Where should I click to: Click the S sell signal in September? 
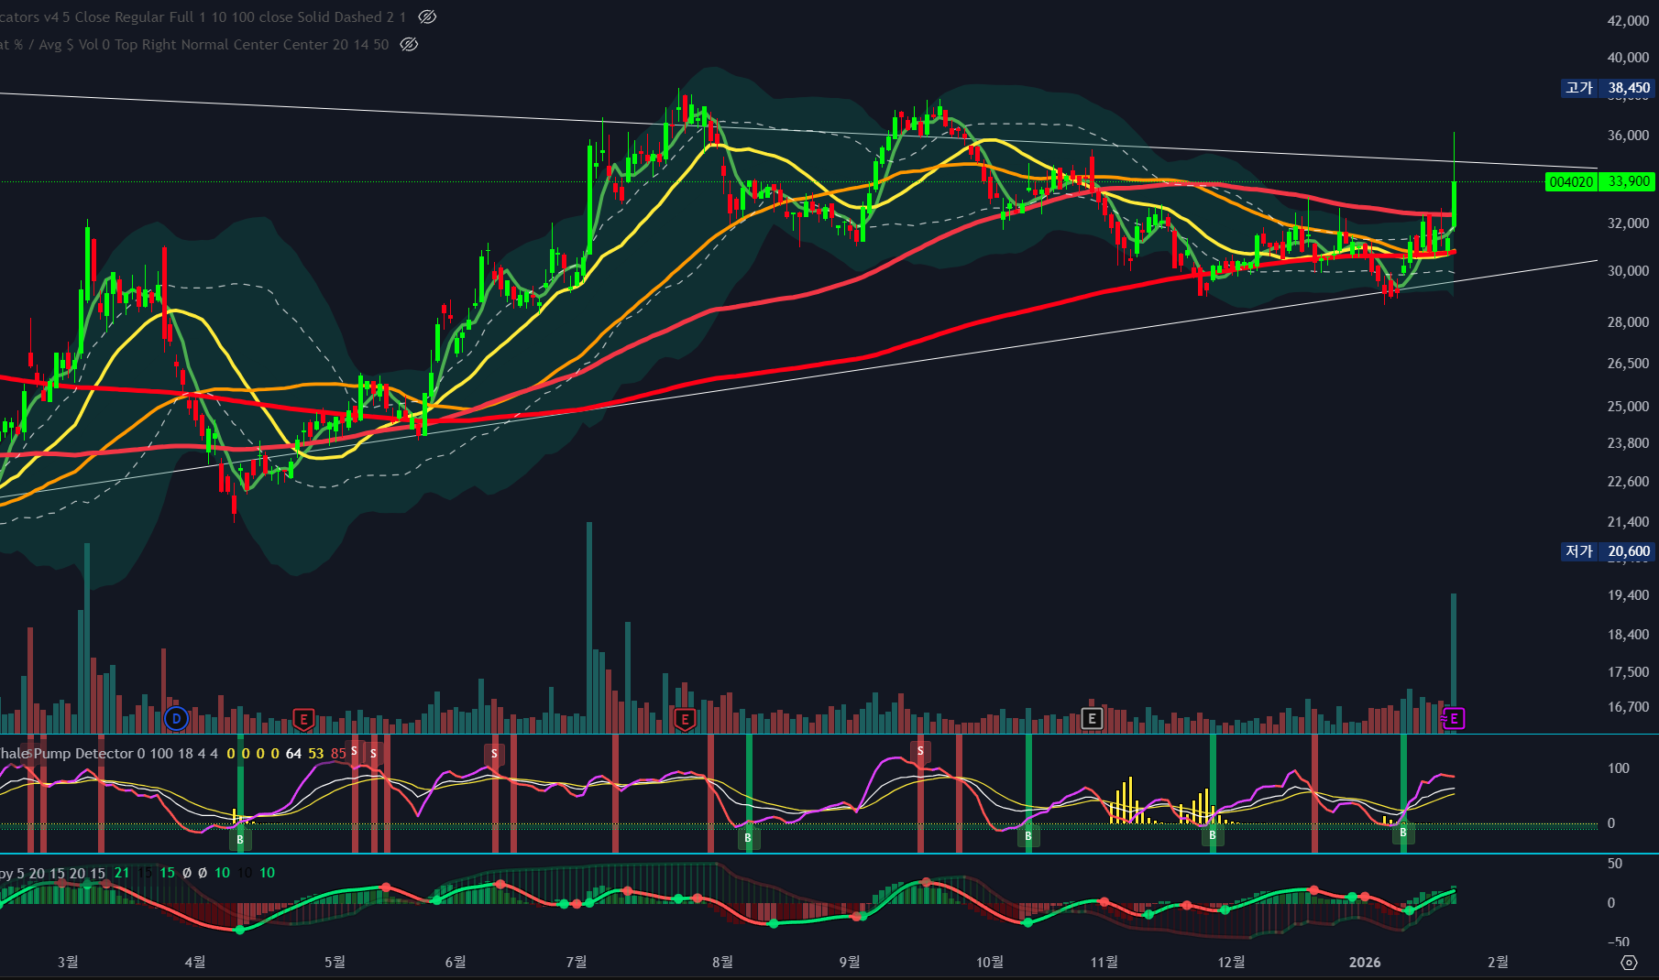(x=921, y=751)
